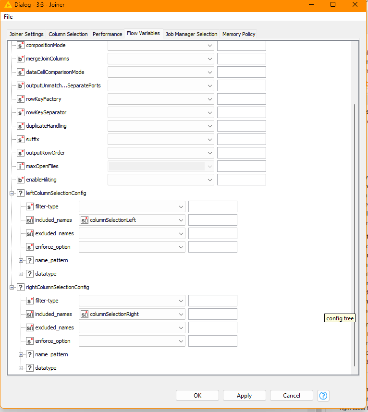Collapse the leftColumnSelectionConfig tree node

tap(12, 193)
